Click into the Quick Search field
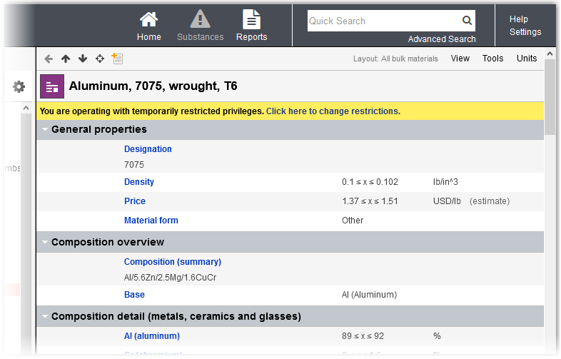 pos(382,21)
